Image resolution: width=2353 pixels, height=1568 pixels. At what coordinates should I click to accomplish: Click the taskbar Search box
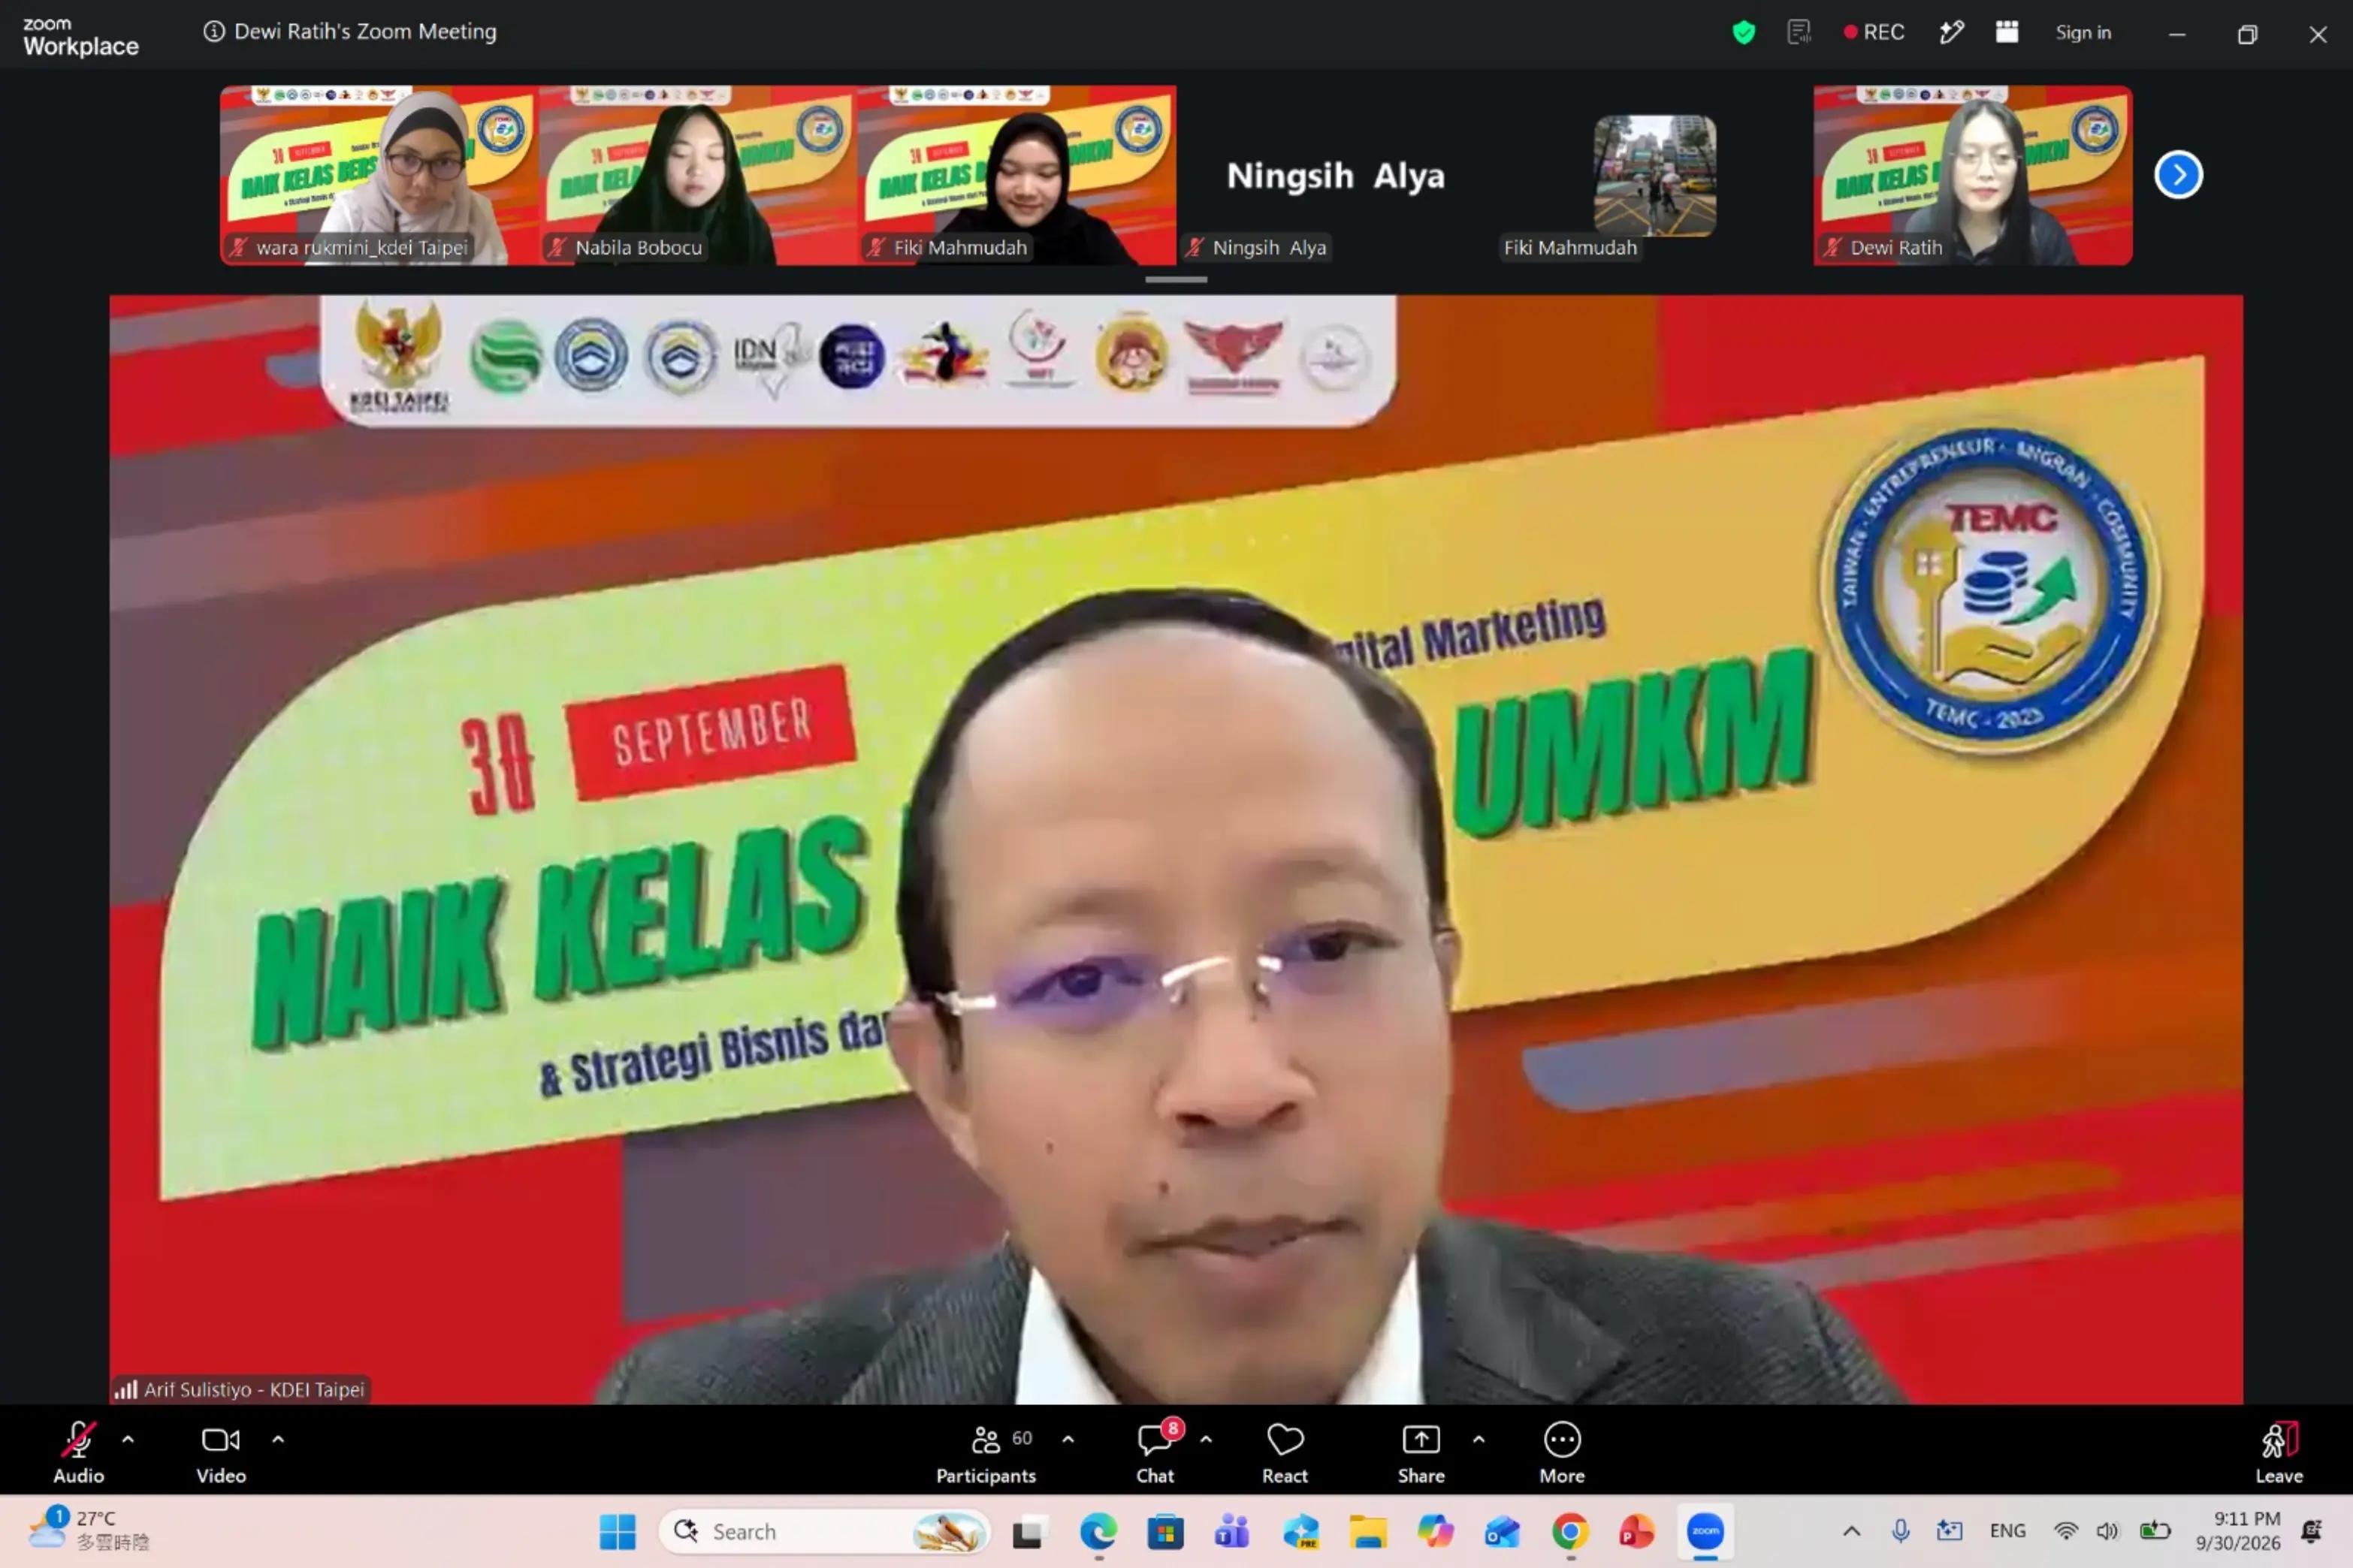click(823, 1531)
